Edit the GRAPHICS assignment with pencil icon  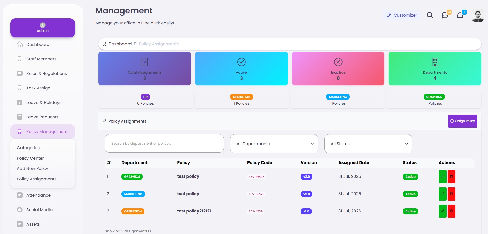click(x=443, y=176)
